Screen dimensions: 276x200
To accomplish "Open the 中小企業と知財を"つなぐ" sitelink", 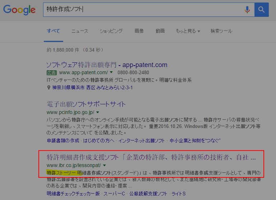I will pos(195,141).
